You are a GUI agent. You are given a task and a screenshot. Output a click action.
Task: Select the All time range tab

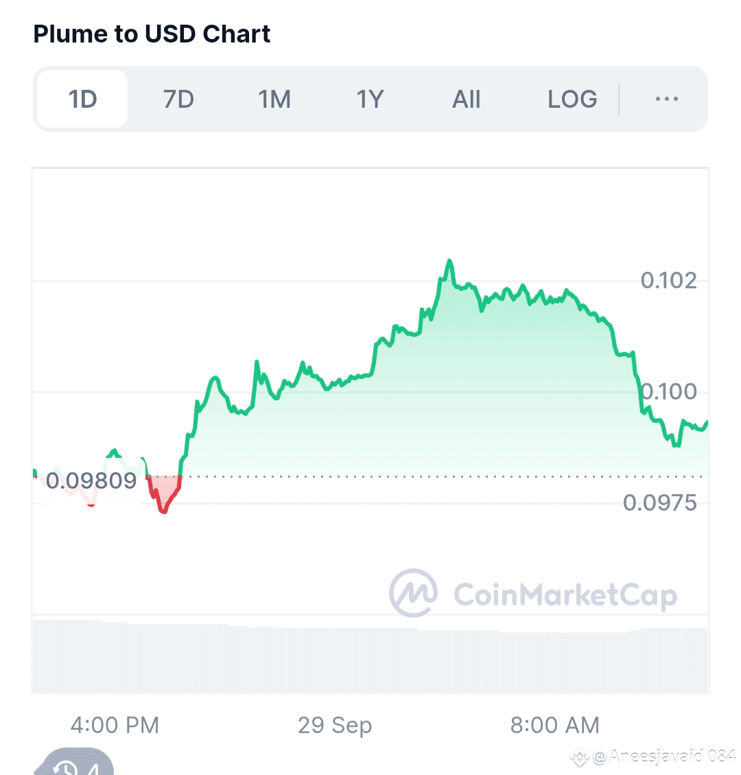[466, 100]
